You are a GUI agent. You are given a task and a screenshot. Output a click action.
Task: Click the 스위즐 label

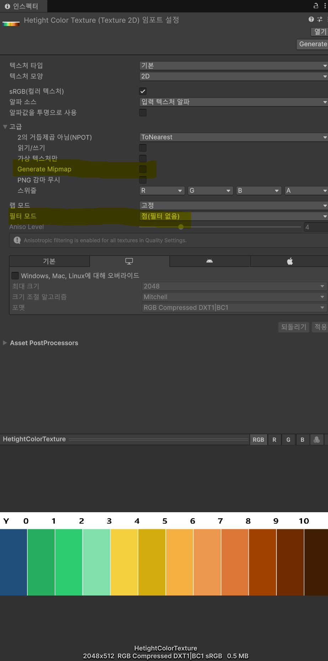click(x=27, y=190)
